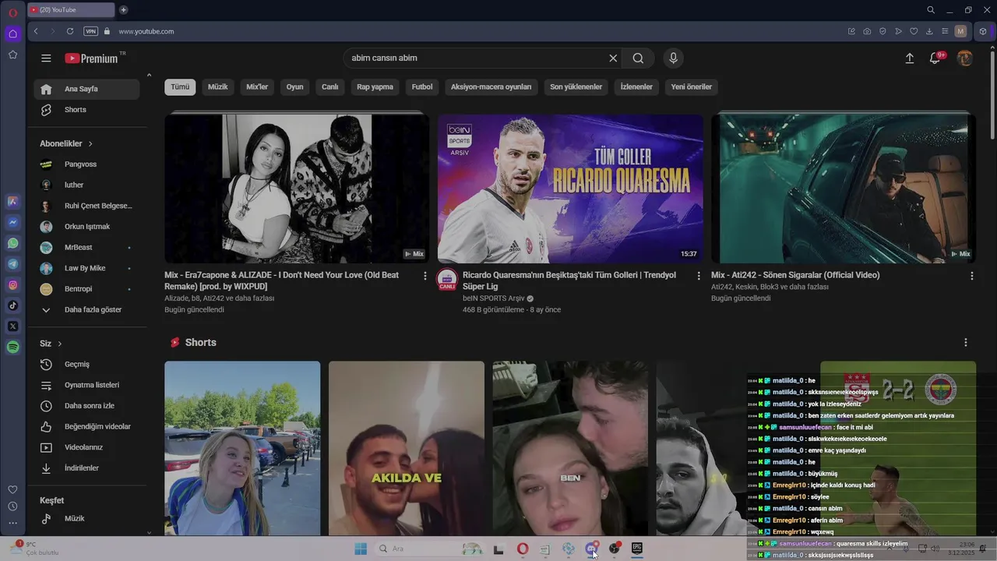Viewport: 997px width, 561px height.
Task: Add page to bookmarks heart icon
Action: coord(914,31)
